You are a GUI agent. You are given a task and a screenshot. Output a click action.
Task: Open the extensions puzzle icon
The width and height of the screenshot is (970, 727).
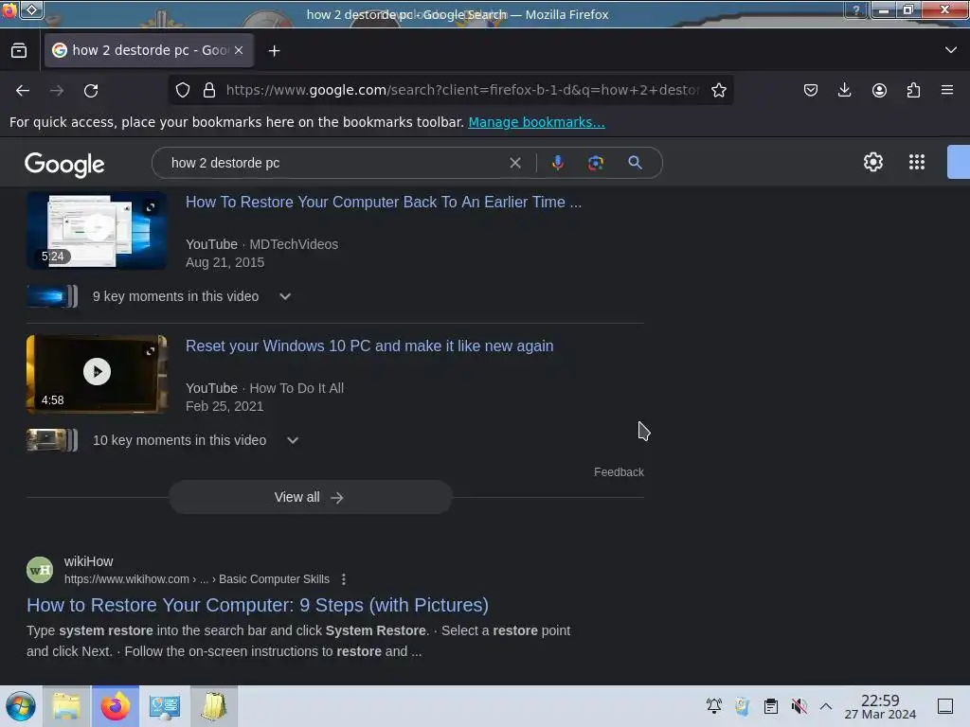pyautogui.click(x=913, y=90)
